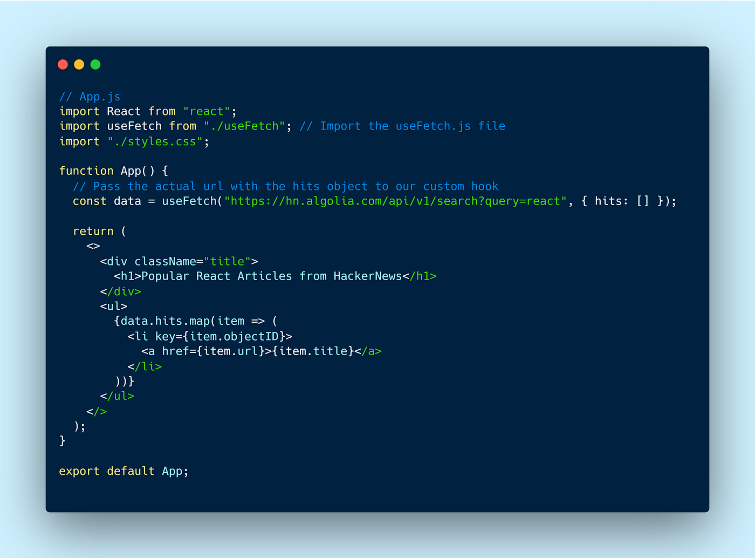Click the "./useFetch" import path string
The height and width of the screenshot is (558, 755).
[244, 126]
